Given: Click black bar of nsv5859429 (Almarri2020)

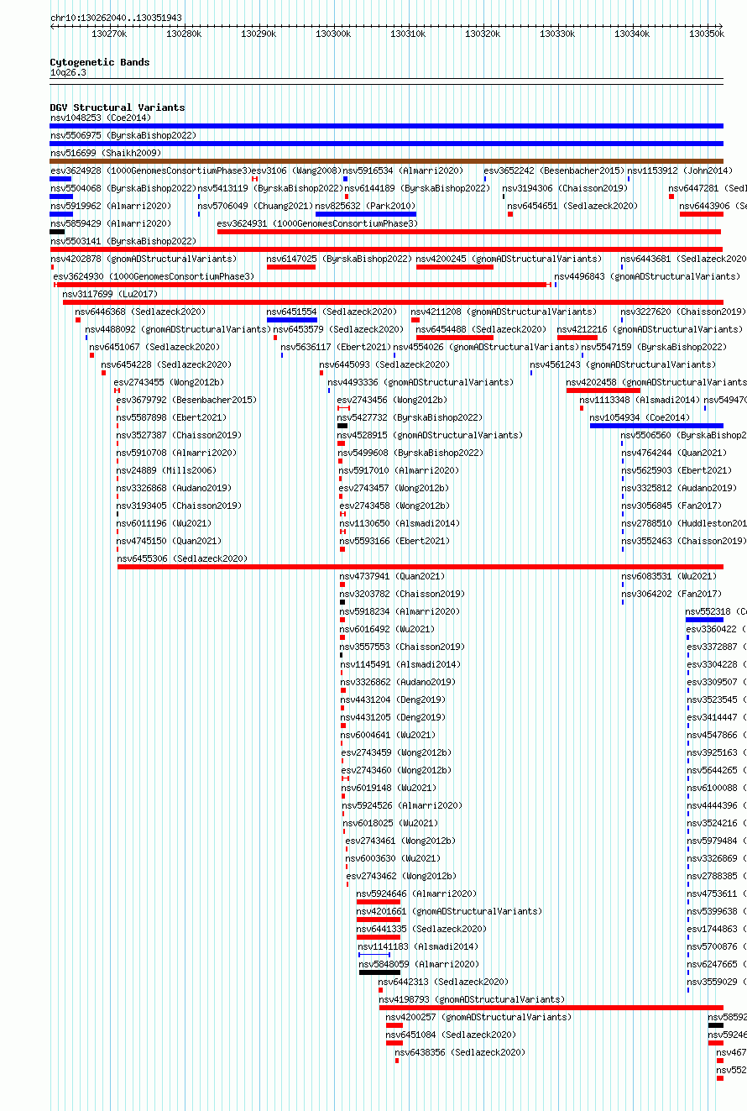Looking at the screenshot, I should pyautogui.click(x=57, y=232).
